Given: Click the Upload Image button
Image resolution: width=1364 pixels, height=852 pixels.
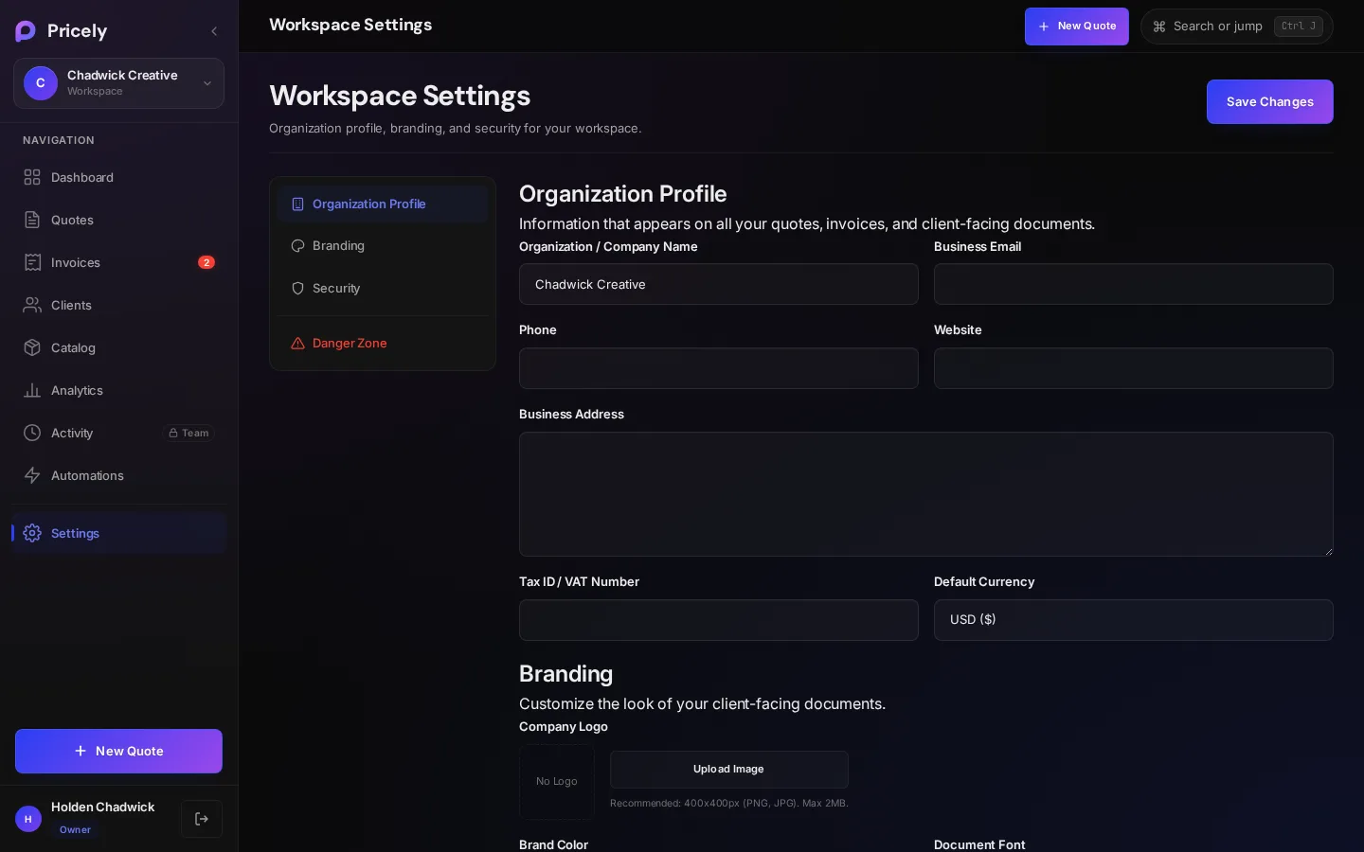Looking at the screenshot, I should coord(728,770).
